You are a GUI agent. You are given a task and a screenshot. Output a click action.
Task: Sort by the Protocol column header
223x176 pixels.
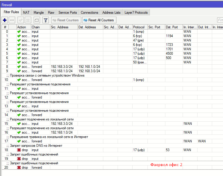(140, 27)
